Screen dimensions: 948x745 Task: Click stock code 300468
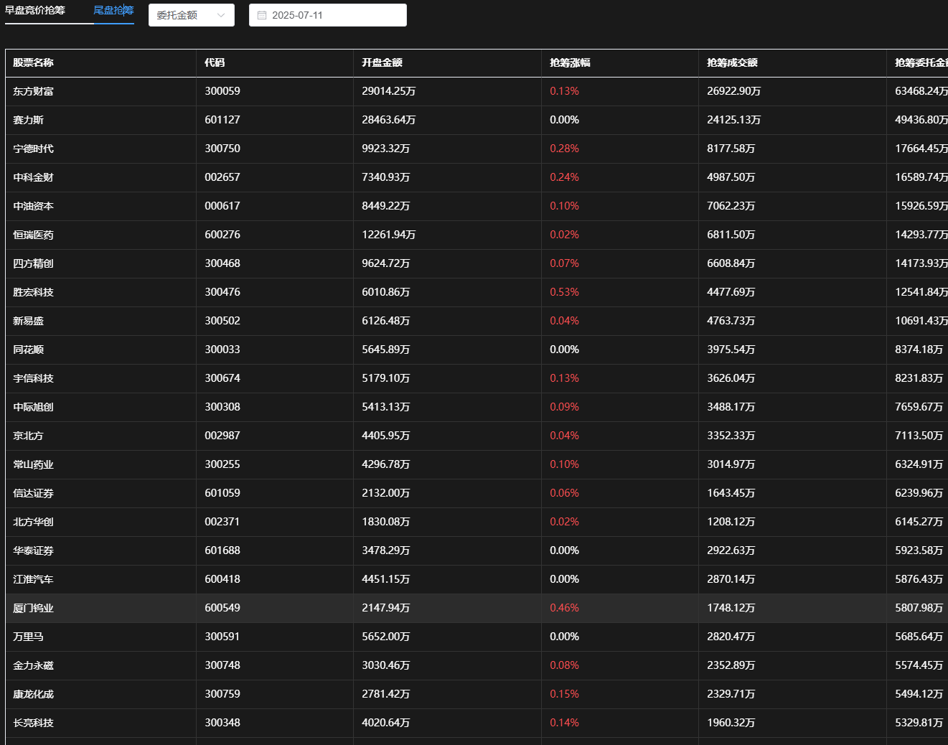(x=222, y=263)
